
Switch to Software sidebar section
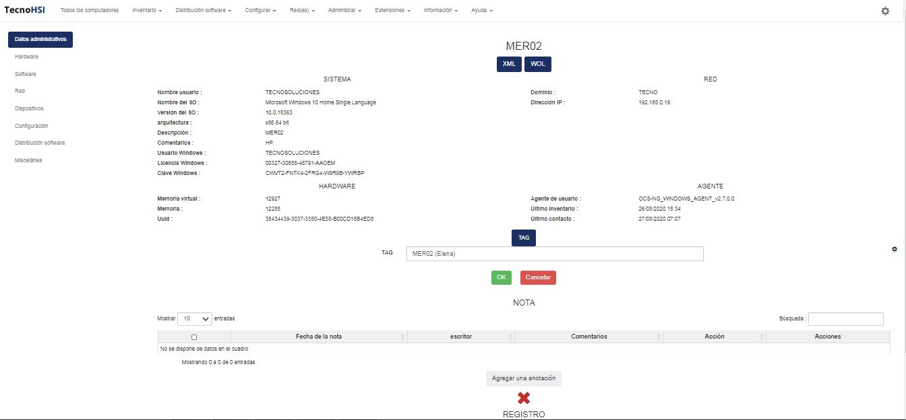pyautogui.click(x=26, y=74)
